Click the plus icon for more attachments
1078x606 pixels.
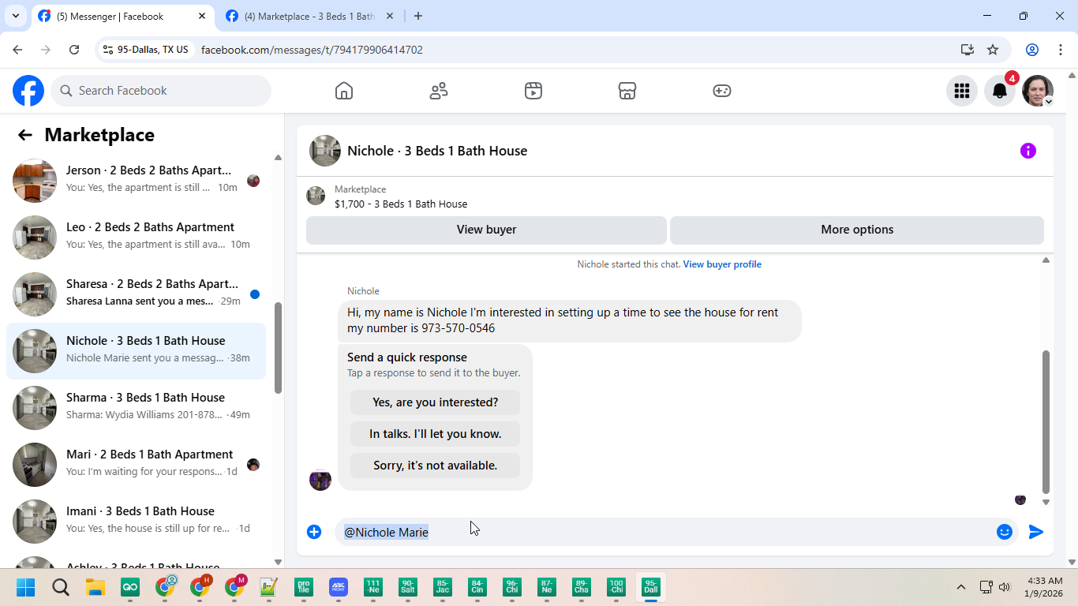(314, 532)
